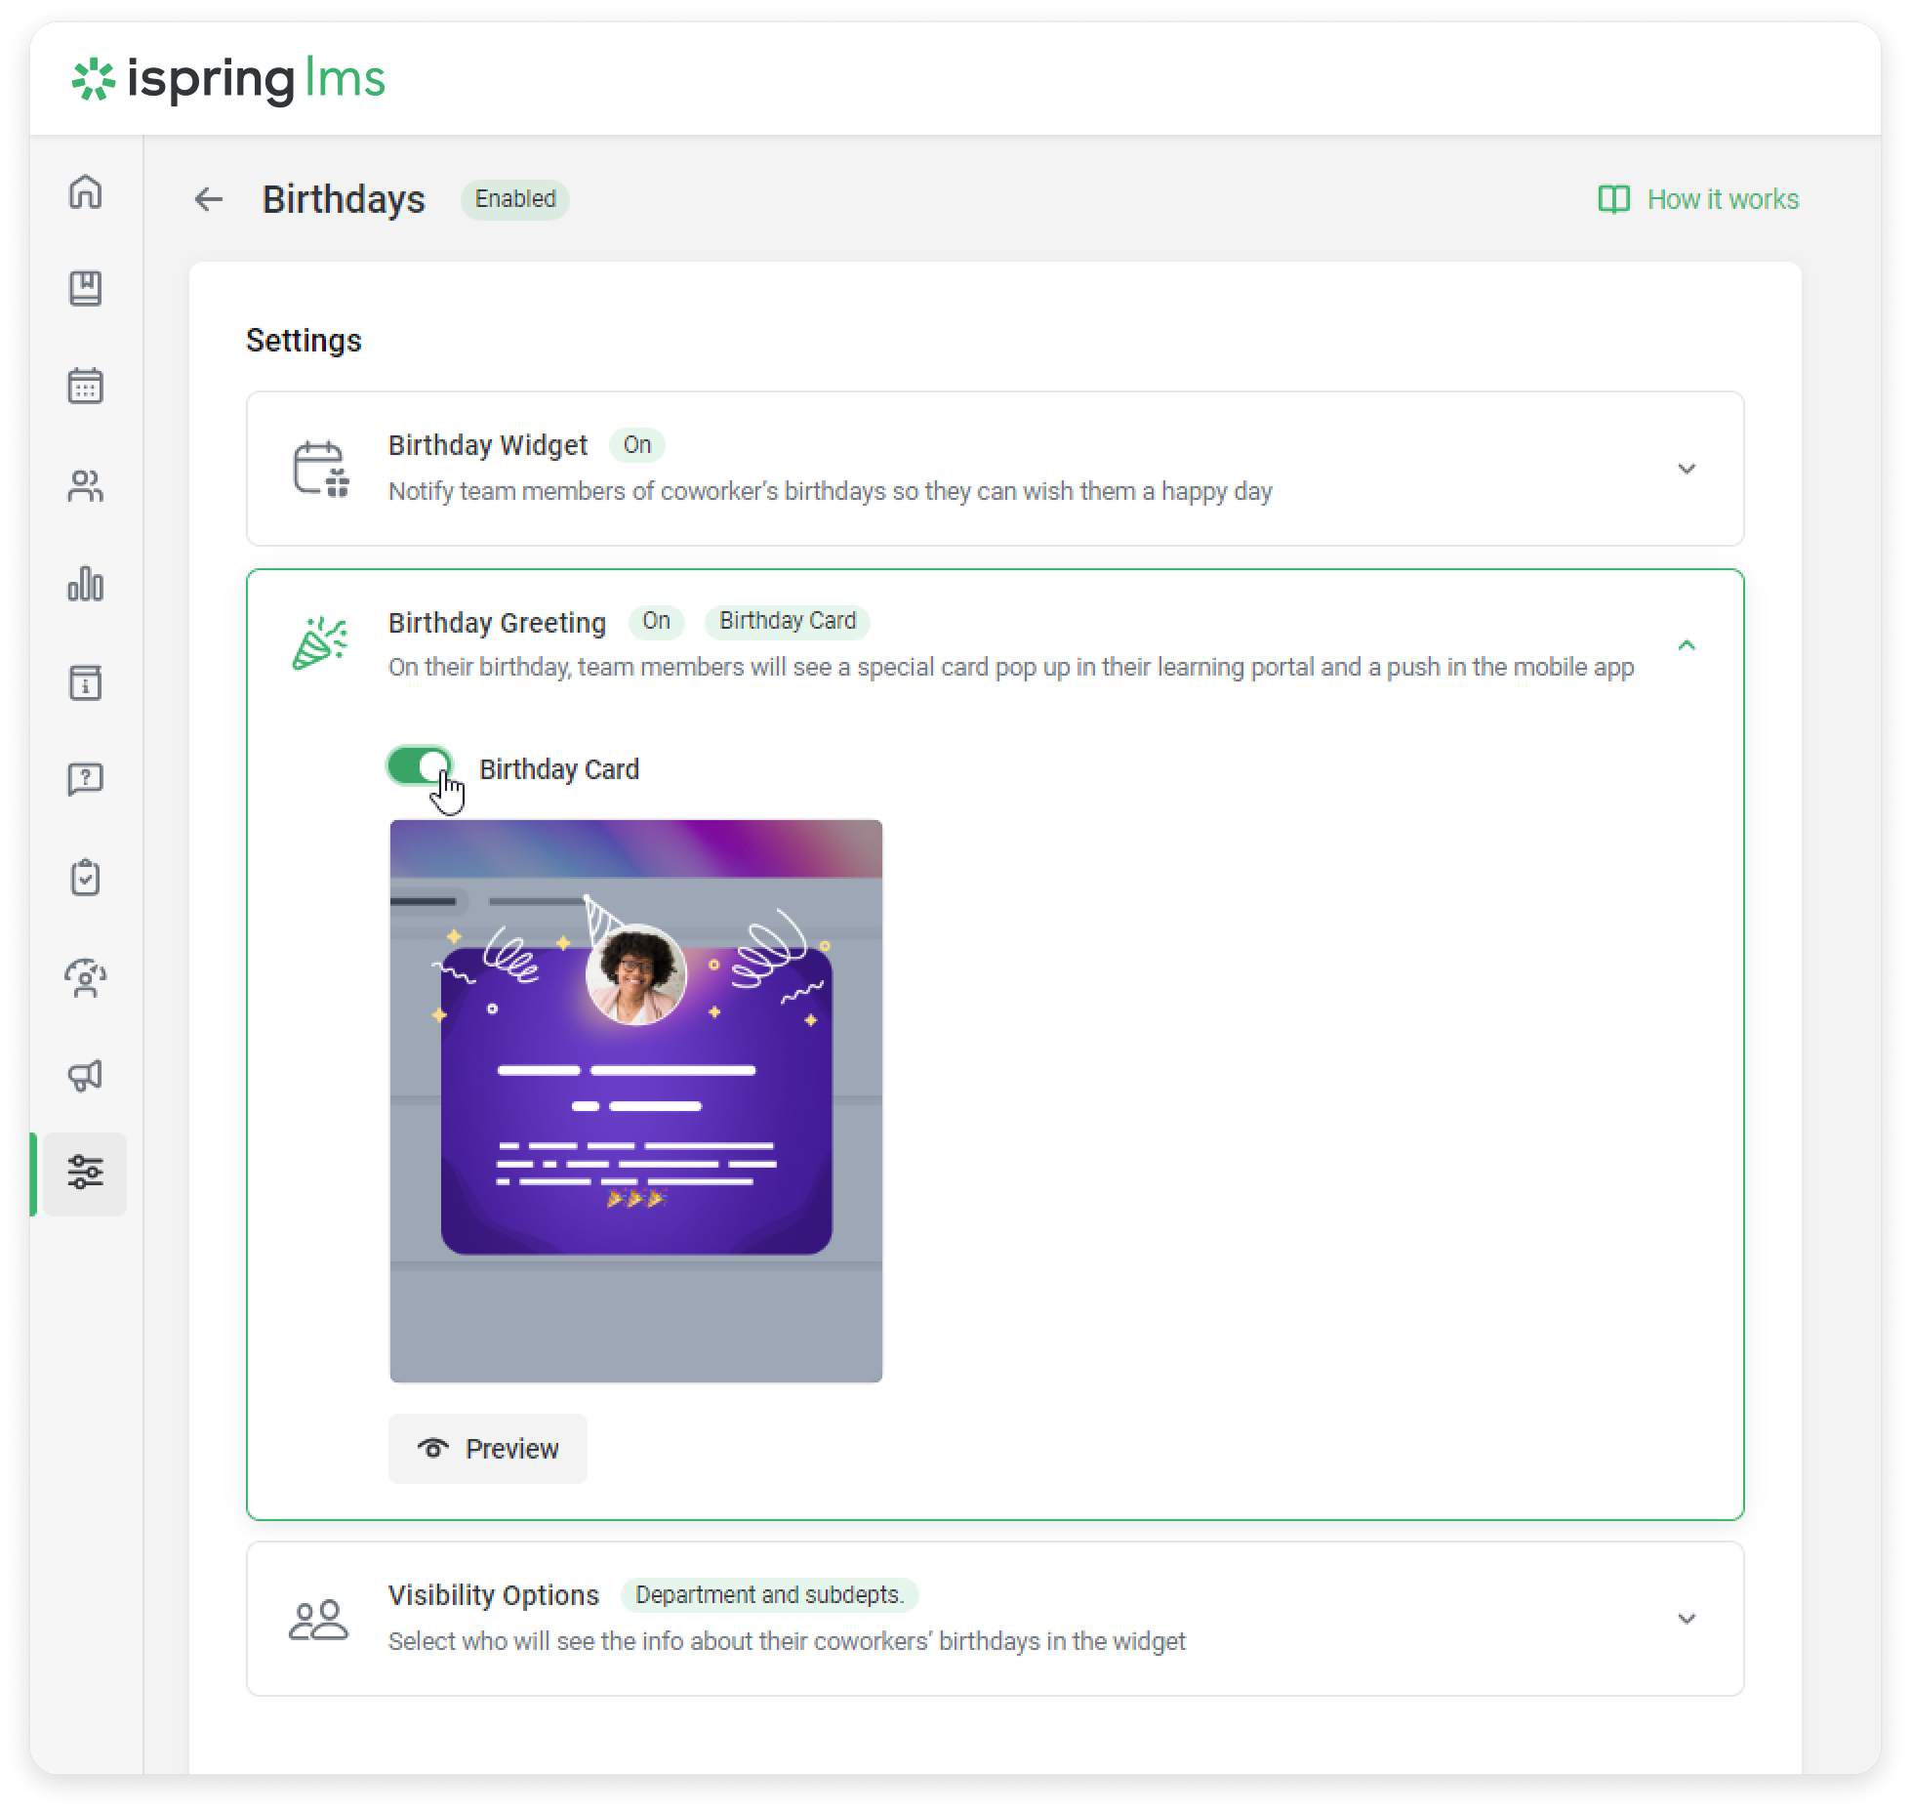Open the home icon in sidebar
This screenshot has height=1812, width=1911.
86,192
